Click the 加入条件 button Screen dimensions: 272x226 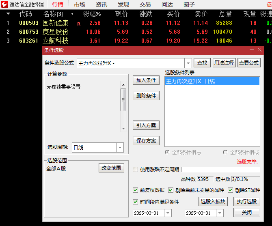tap(146, 80)
